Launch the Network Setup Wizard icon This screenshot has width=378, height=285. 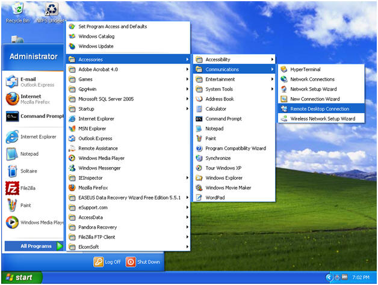point(284,89)
